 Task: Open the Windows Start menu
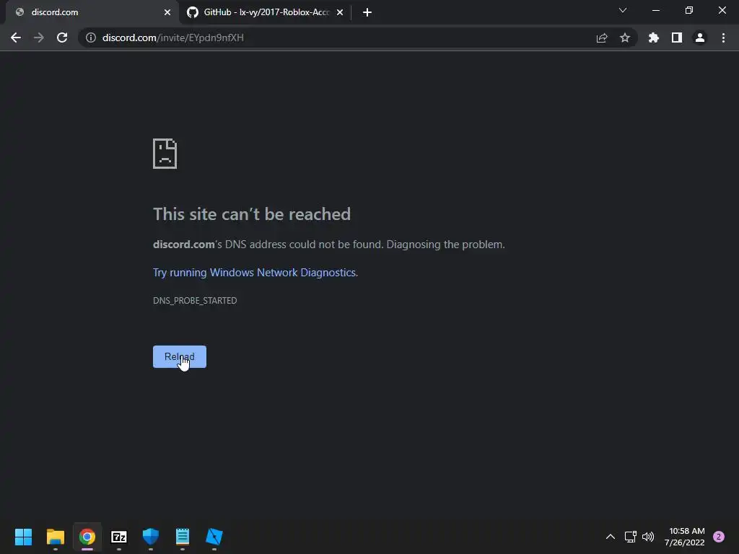pos(24,537)
